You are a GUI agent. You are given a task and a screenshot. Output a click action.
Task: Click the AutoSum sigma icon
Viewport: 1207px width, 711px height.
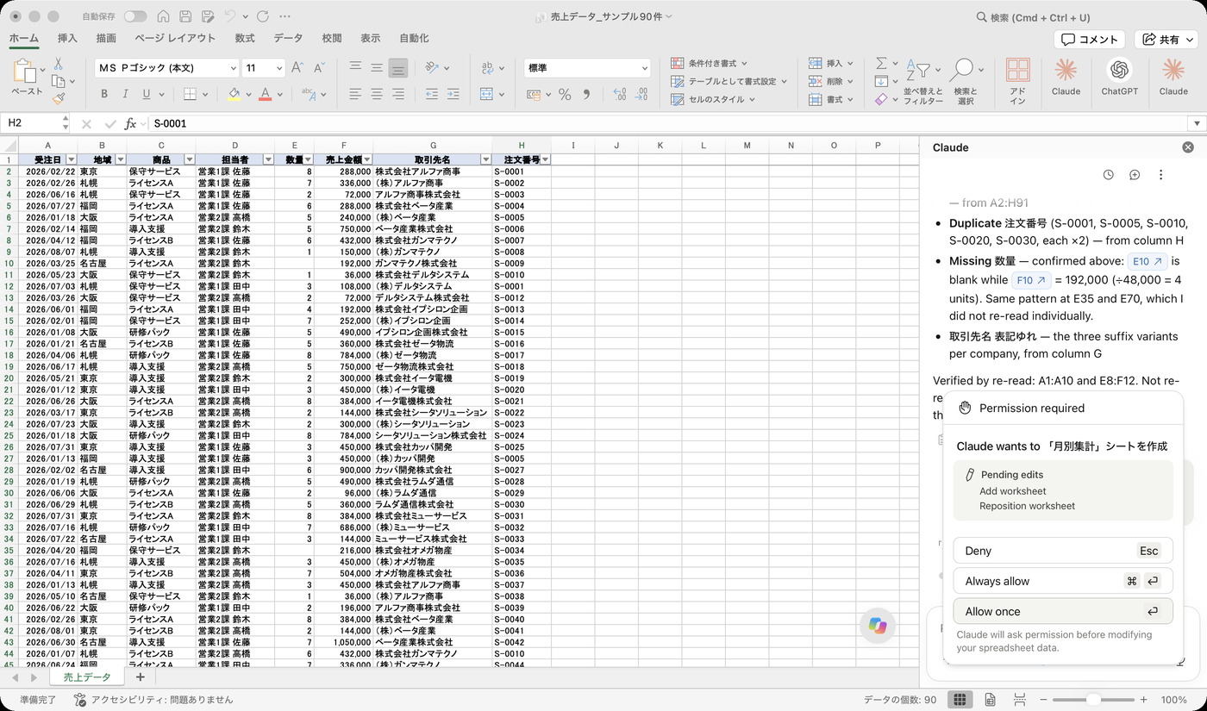click(881, 64)
